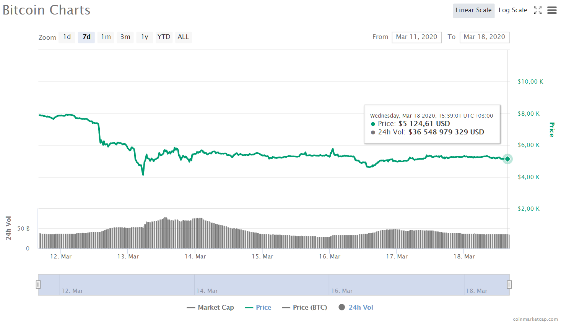The image size is (561, 323).
Task: Click the tooltip price value $5 124,61 USD
Action: pyautogui.click(x=424, y=124)
